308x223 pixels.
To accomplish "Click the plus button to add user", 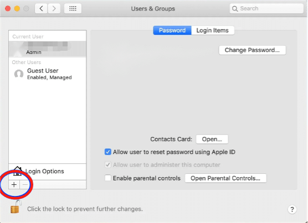I will (x=14, y=184).
